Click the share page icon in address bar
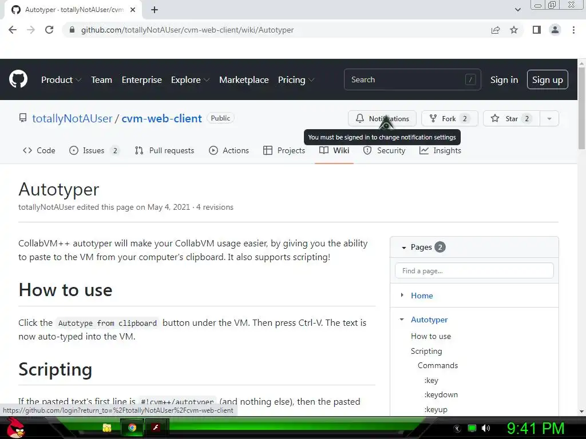Screen dimensions: 586x439 pos(496,30)
